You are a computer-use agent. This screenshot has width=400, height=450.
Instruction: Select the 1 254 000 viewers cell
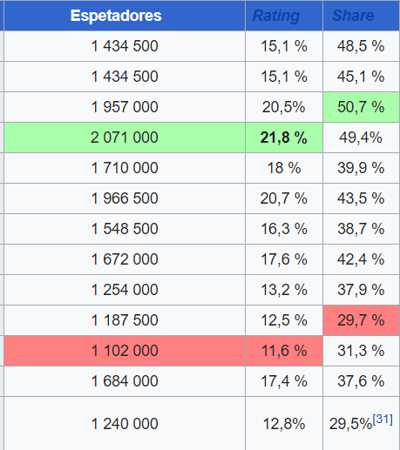tap(125, 290)
